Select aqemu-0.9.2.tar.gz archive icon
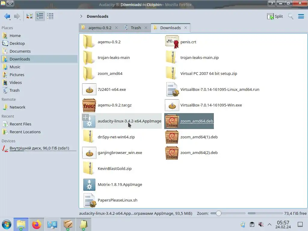Viewport: 308px width, 231px height. (x=89, y=105)
